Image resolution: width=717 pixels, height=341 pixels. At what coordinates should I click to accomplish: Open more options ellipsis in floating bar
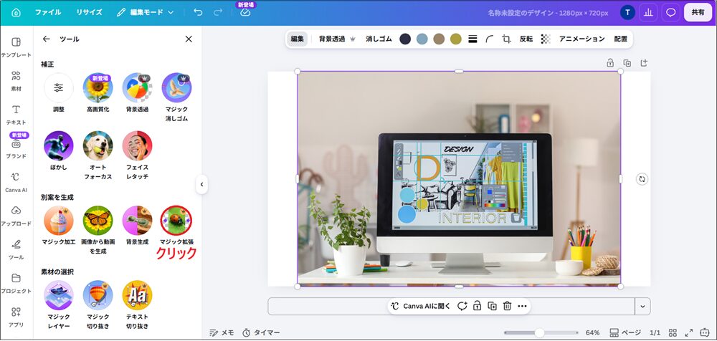(x=522, y=307)
